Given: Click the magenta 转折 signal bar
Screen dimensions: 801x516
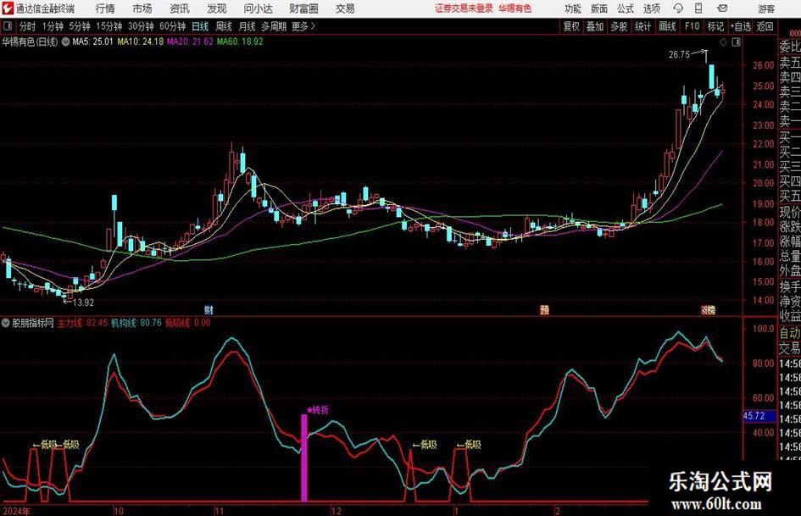Looking at the screenshot, I should tap(304, 458).
